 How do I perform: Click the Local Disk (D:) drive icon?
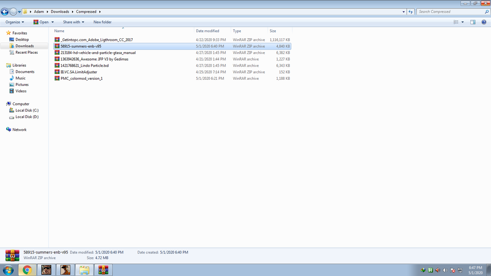12,117
